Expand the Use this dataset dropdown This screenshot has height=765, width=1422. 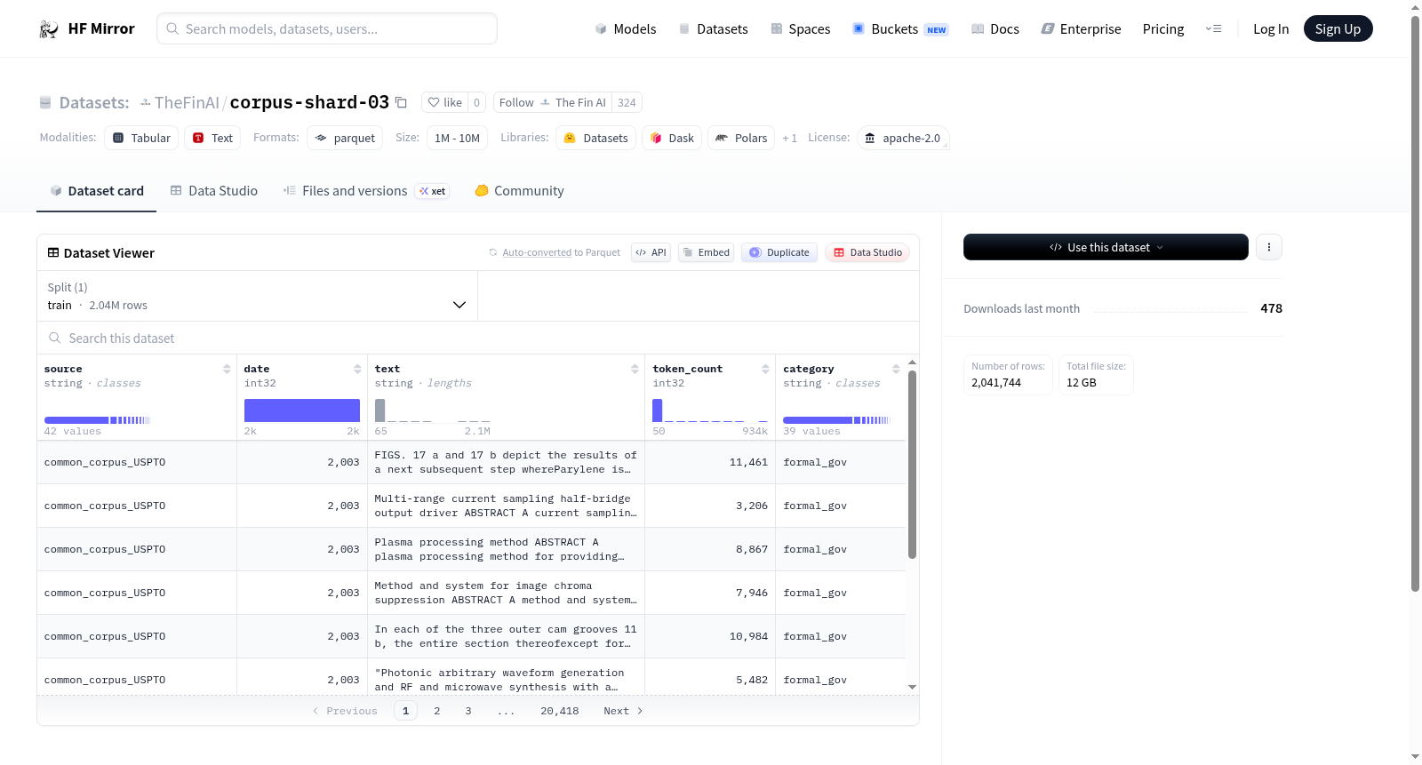pyautogui.click(x=1106, y=247)
